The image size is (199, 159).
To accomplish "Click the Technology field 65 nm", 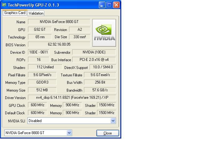I will pyautogui.click(x=40, y=37).
